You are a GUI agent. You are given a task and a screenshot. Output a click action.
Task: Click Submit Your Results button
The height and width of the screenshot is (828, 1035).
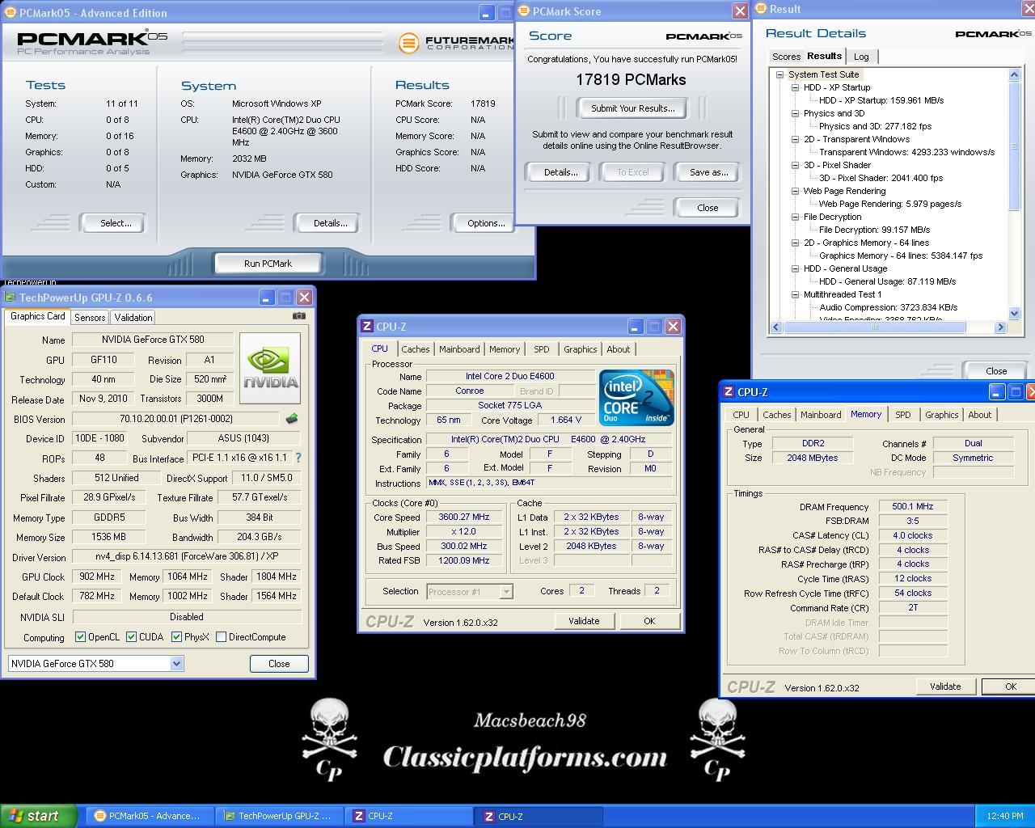(x=632, y=108)
